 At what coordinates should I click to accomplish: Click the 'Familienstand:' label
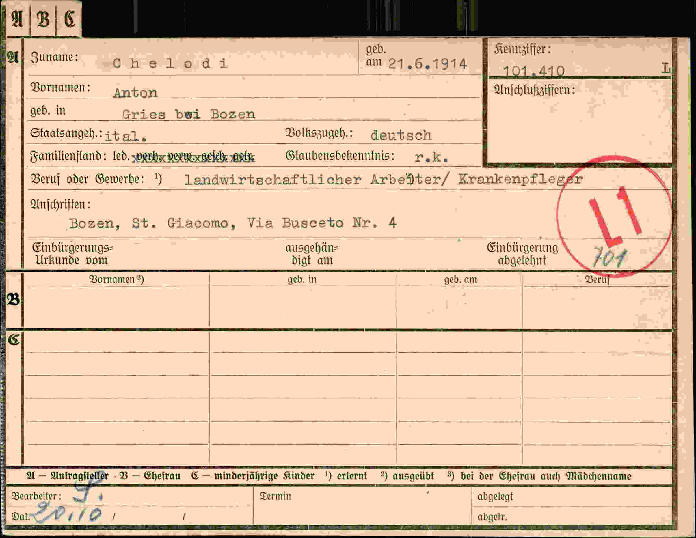point(68,156)
